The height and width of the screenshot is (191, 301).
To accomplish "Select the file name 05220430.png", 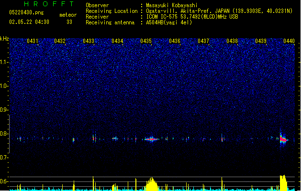I will (26, 12).
